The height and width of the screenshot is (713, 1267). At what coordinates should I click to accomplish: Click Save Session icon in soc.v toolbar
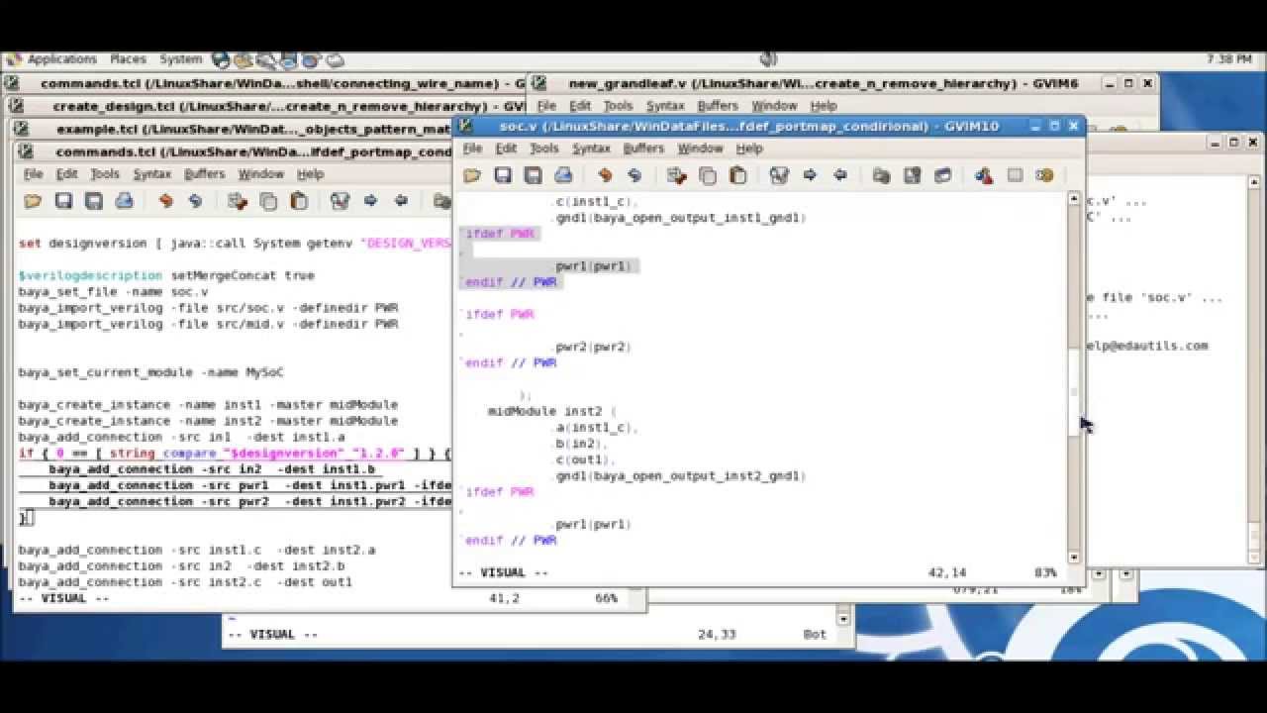[x=912, y=175]
